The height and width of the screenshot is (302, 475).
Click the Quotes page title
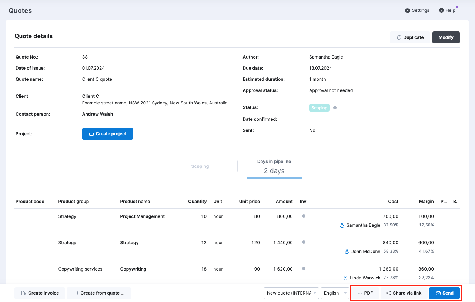tap(20, 11)
